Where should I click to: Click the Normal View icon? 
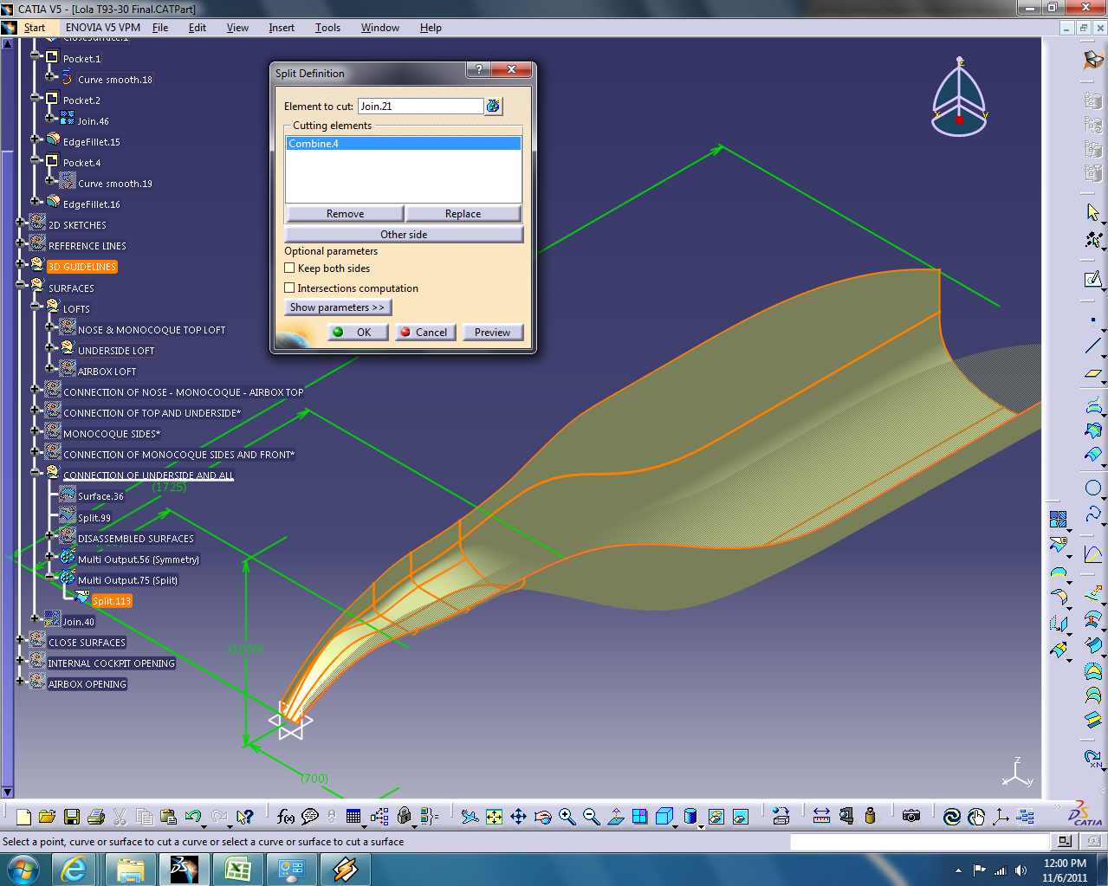(615, 817)
